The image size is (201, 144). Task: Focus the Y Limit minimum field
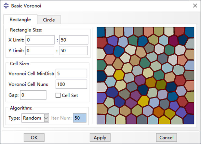pyautogui.click(x=40, y=51)
